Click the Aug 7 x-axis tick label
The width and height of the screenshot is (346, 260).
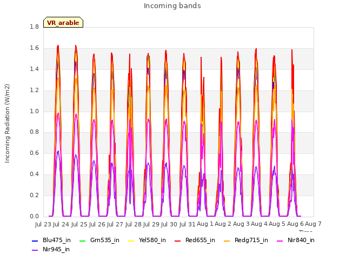pyautogui.click(x=313, y=224)
